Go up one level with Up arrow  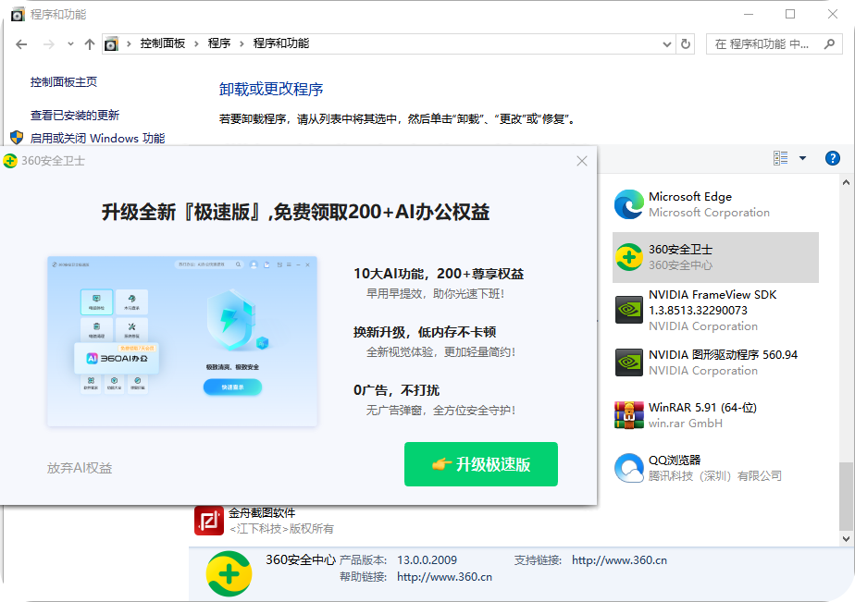(x=90, y=44)
